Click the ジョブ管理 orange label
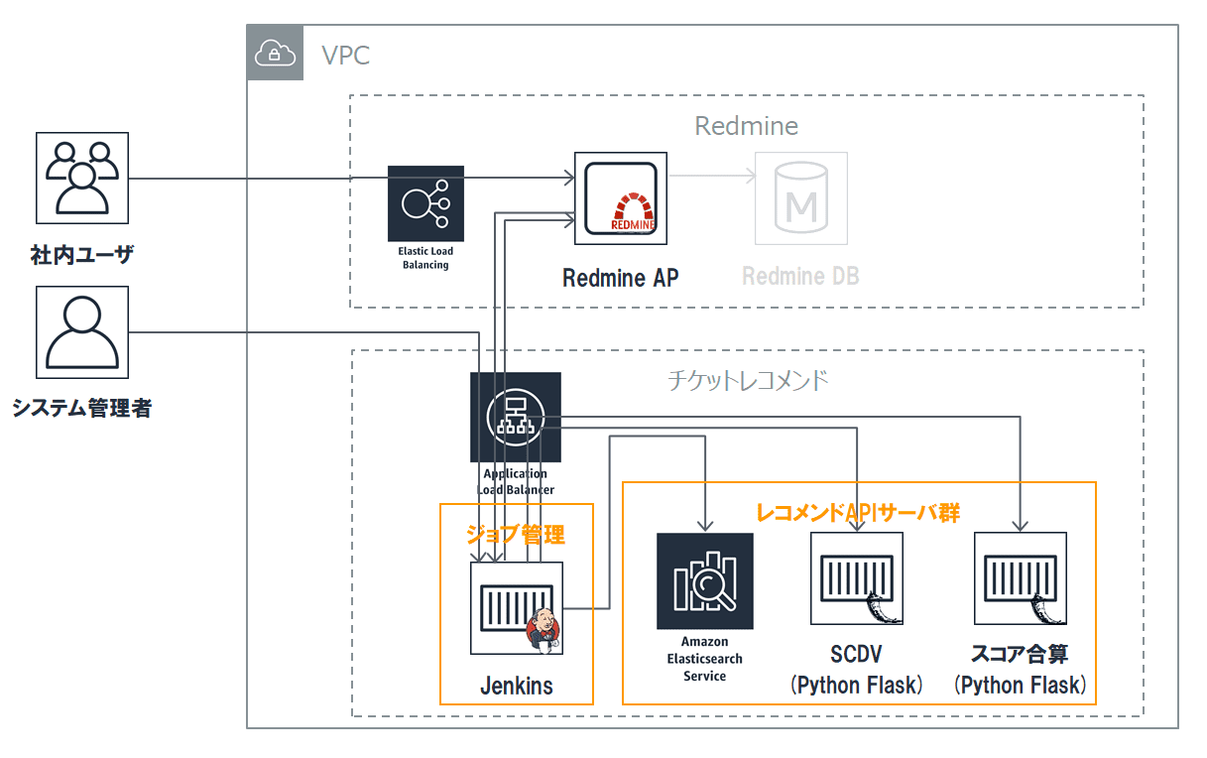Viewport: 1207px width, 758px height. click(x=516, y=535)
